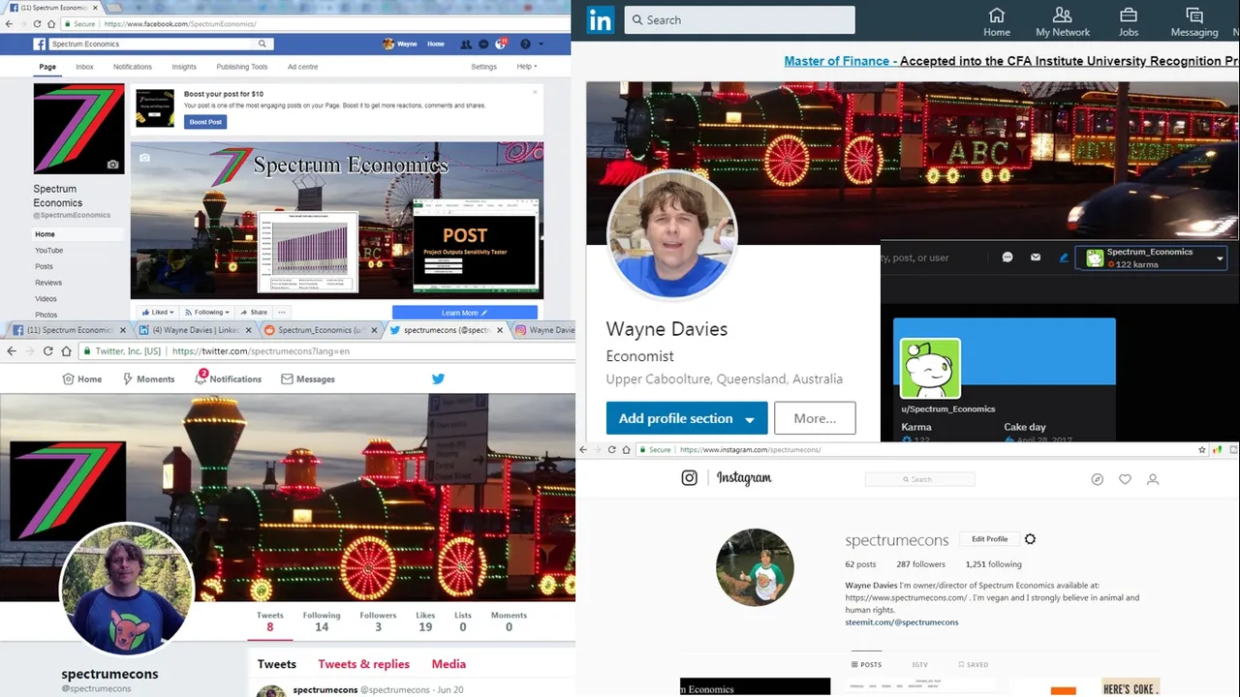Click Instagram search field

pyautogui.click(x=919, y=479)
